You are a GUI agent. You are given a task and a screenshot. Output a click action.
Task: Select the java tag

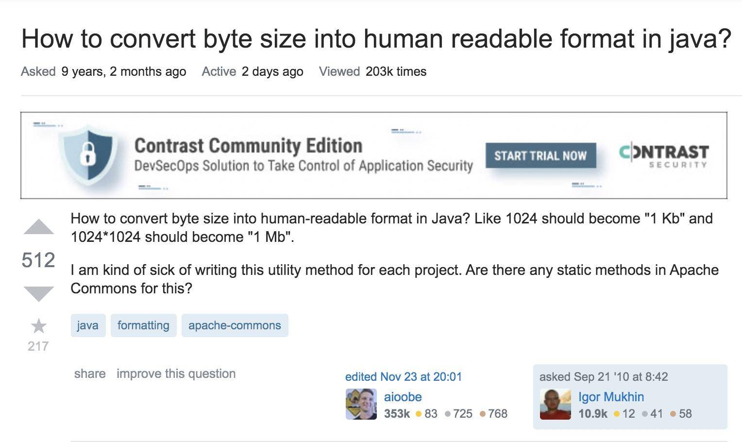coord(88,325)
